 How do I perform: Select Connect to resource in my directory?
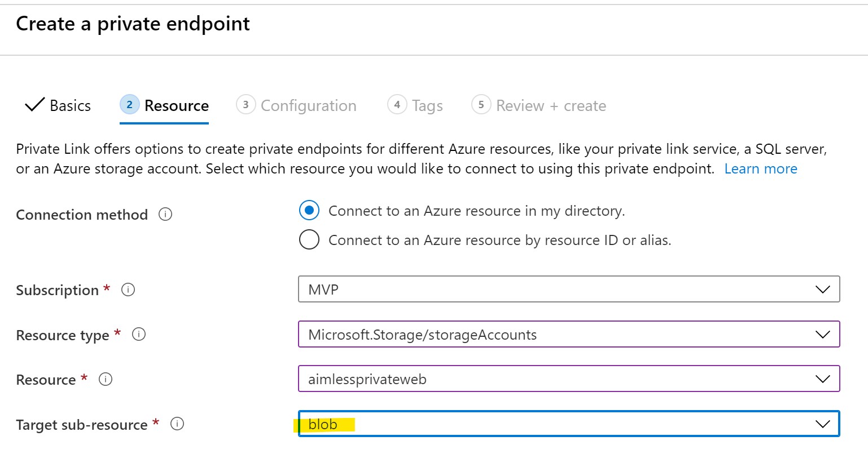(x=309, y=211)
